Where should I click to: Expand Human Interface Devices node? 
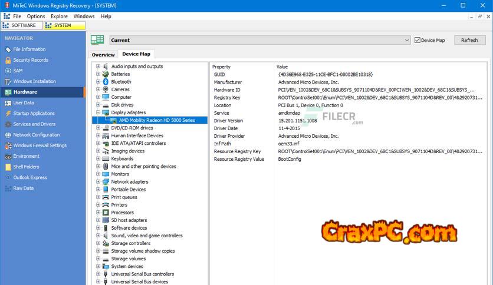coord(98,135)
